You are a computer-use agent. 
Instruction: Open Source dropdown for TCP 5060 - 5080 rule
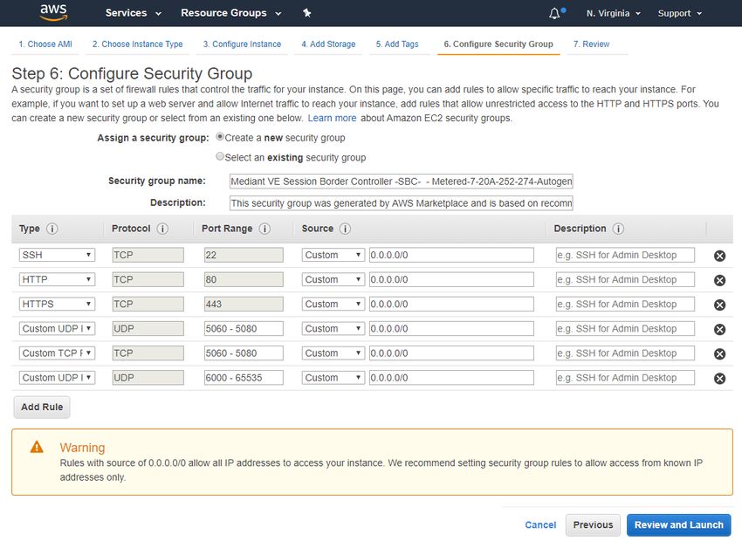(x=333, y=353)
